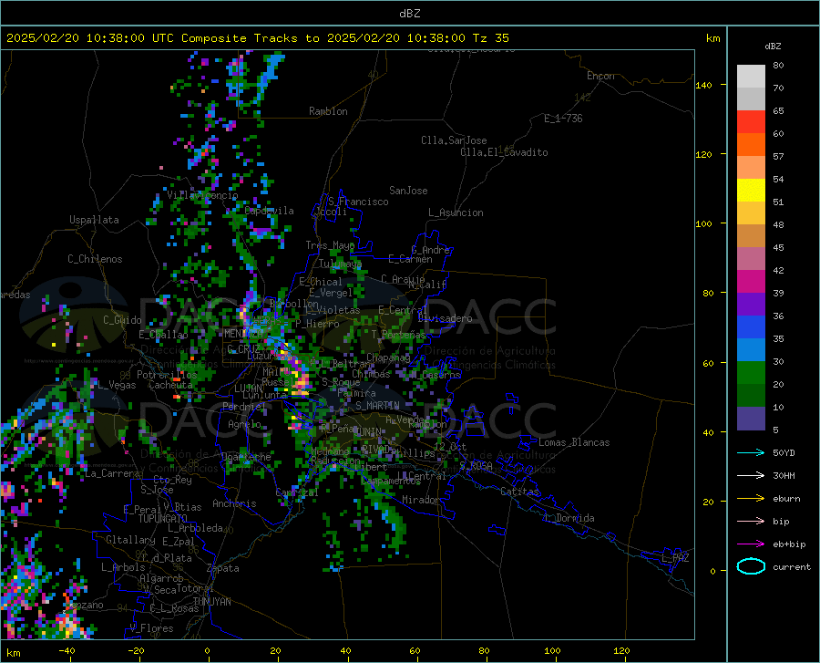
Task: Select the gray 65-70 dBZ color swatch
Action: 751,99
